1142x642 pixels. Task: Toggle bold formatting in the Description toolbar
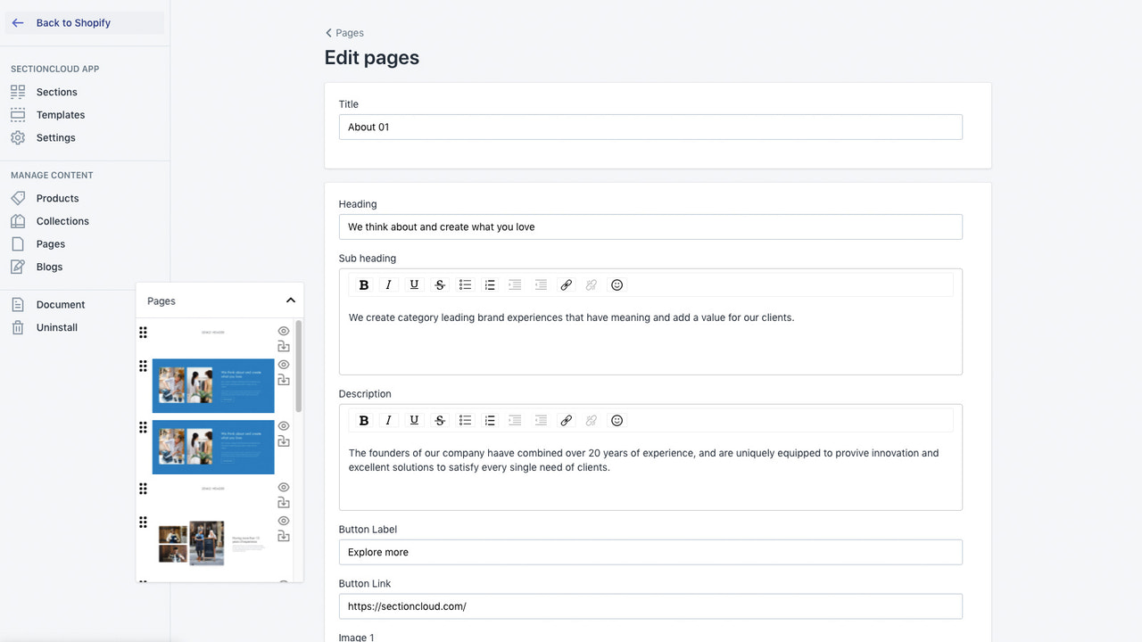pyautogui.click(x=364, y=420)
